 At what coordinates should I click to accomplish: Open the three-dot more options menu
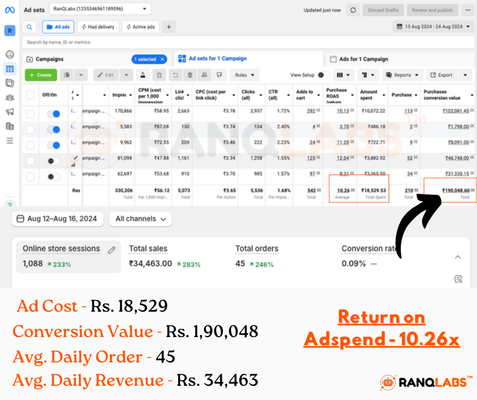(467, 10)
